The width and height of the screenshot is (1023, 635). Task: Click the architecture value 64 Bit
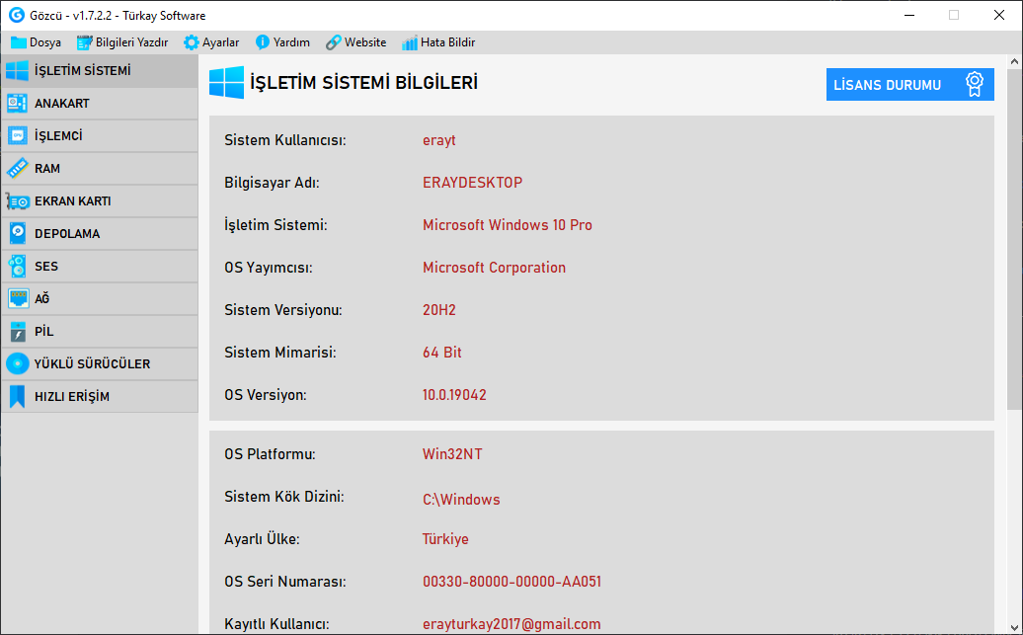[441, 353]
